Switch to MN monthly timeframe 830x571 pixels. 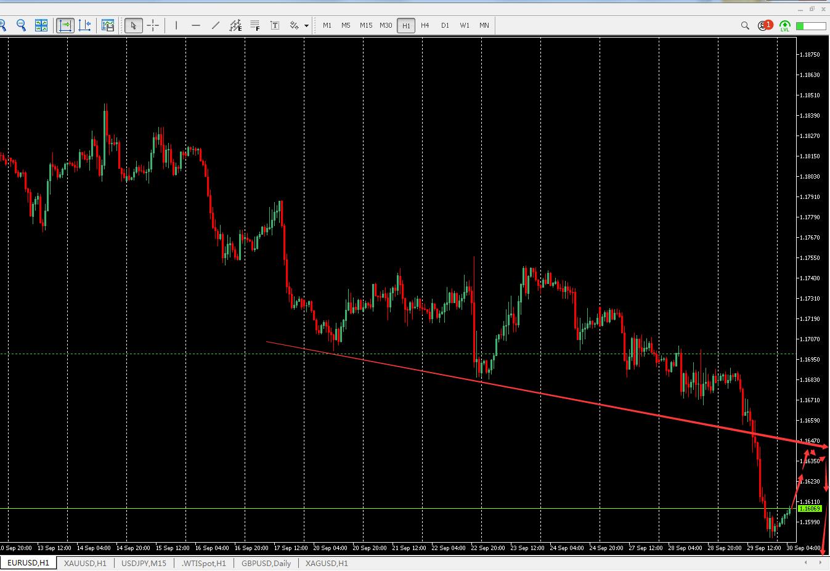pyautogui.click(x=484, y=25)
